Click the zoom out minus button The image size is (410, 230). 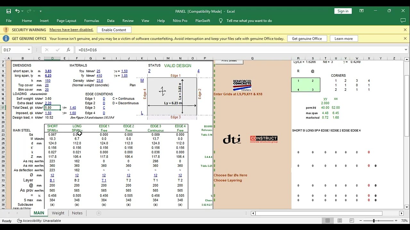point(361,221)
